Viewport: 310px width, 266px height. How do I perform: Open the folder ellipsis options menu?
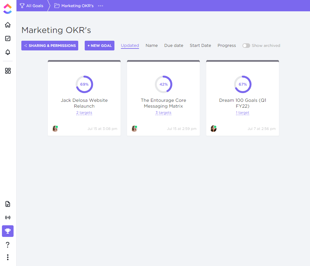pyautogui.click(x=101, y=6)
